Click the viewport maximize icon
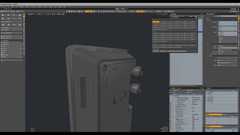The image size is (240, 135). [164, 14]
